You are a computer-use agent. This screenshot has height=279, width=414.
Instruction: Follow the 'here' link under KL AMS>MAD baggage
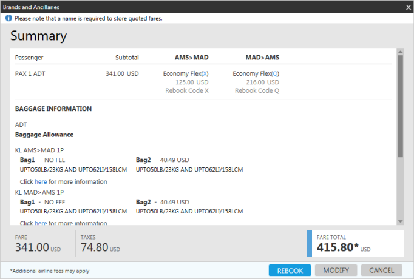pyautogui.click(x=40, y=181)
